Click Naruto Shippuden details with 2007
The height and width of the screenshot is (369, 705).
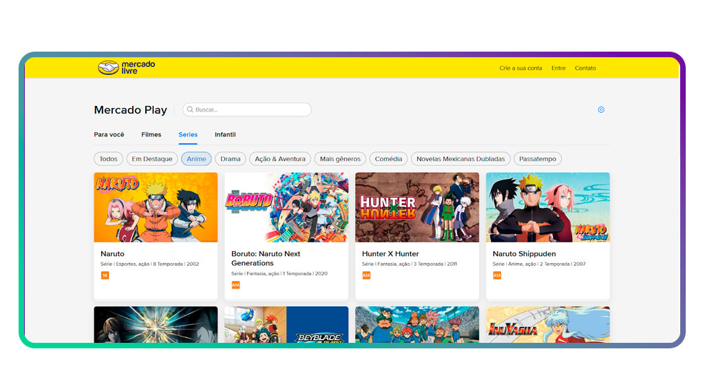point(539,264)
